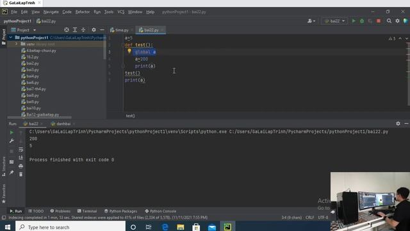Expand all nodes in Project panel
Screen dimensions: 410x231
coord(75,30)
